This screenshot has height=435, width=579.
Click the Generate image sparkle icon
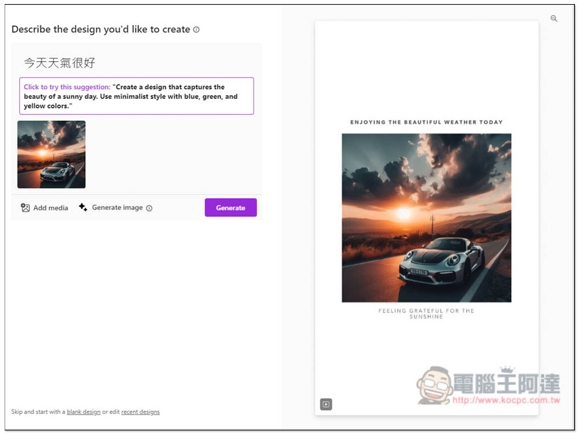(83, 207)
